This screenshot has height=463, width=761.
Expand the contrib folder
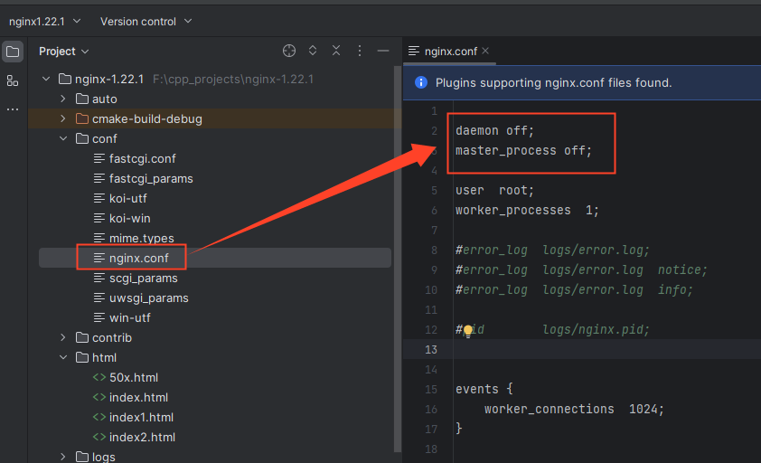63,337
